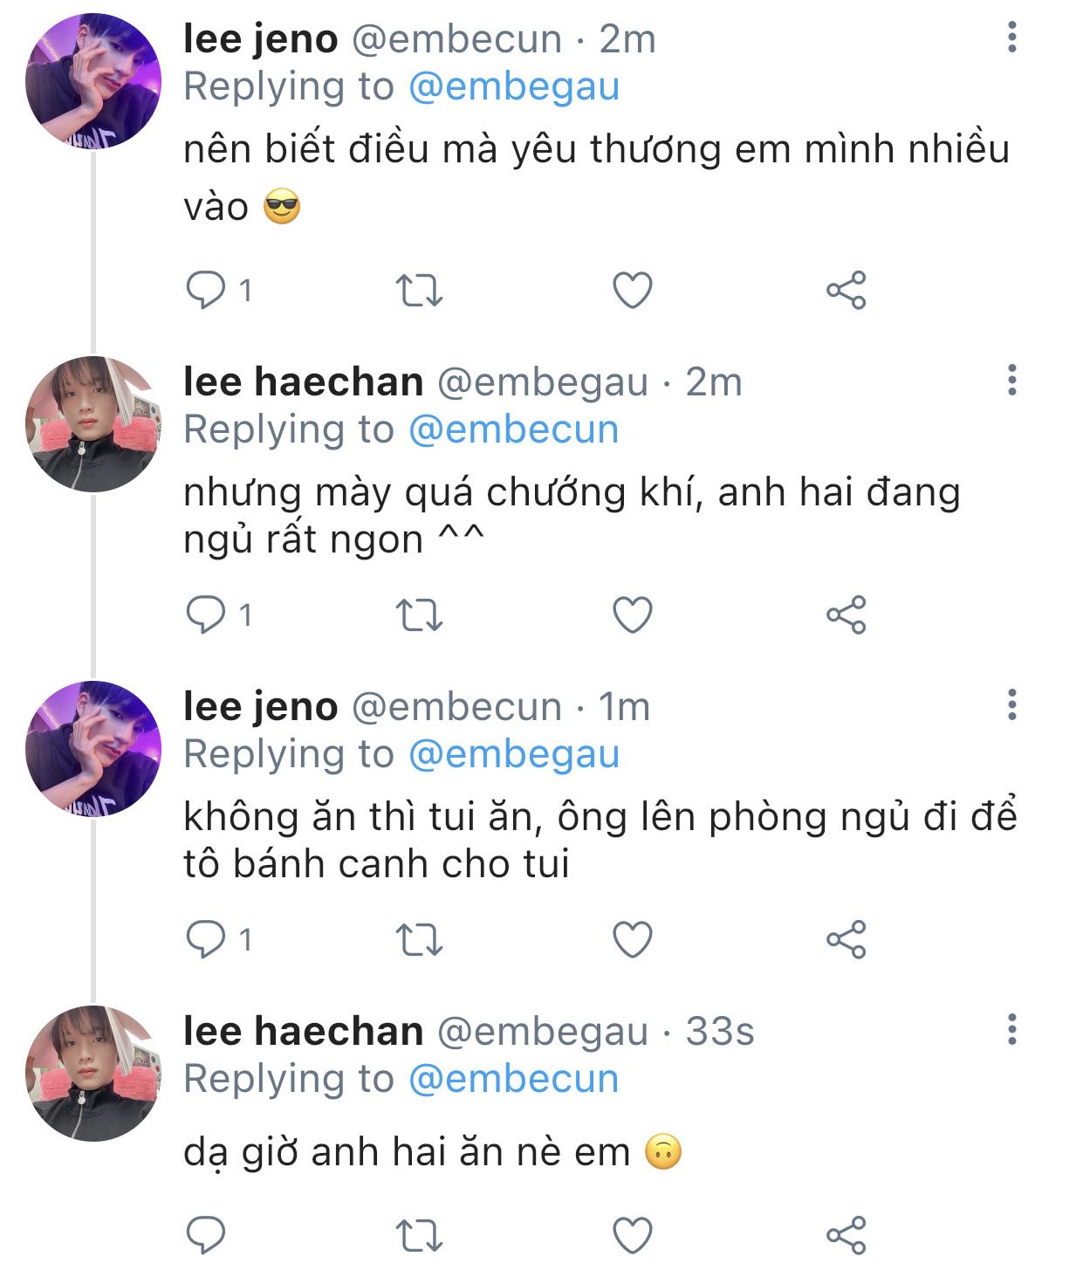This screenshot has height=1277, width=1083.
Task: Open lee jeno's profile picture on top tweet
Action: [x=93, y=81]
